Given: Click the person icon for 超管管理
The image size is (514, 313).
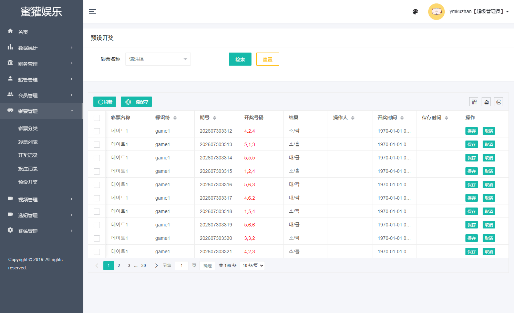Looking at the screenshot, I should pos(10,79).
